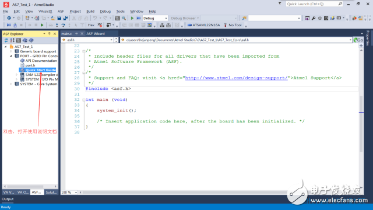
Task: Click the Step Over debug icon
Action: (63, 25)
